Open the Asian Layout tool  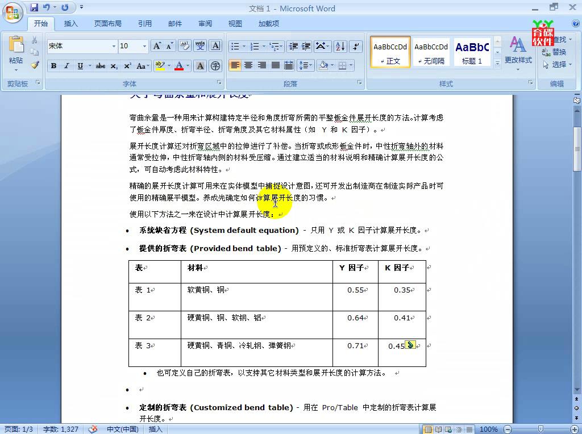(x=322, y=47)
